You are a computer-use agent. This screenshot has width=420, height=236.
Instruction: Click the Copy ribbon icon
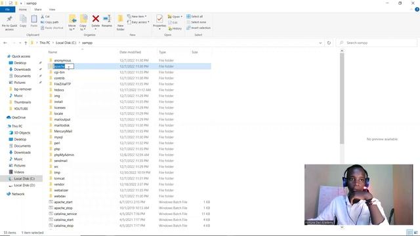[x=23, y=19]
